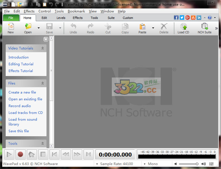This screenshot has height=169, width=221.
Task: Click the Rewind transport button
Action: [66, 154]
